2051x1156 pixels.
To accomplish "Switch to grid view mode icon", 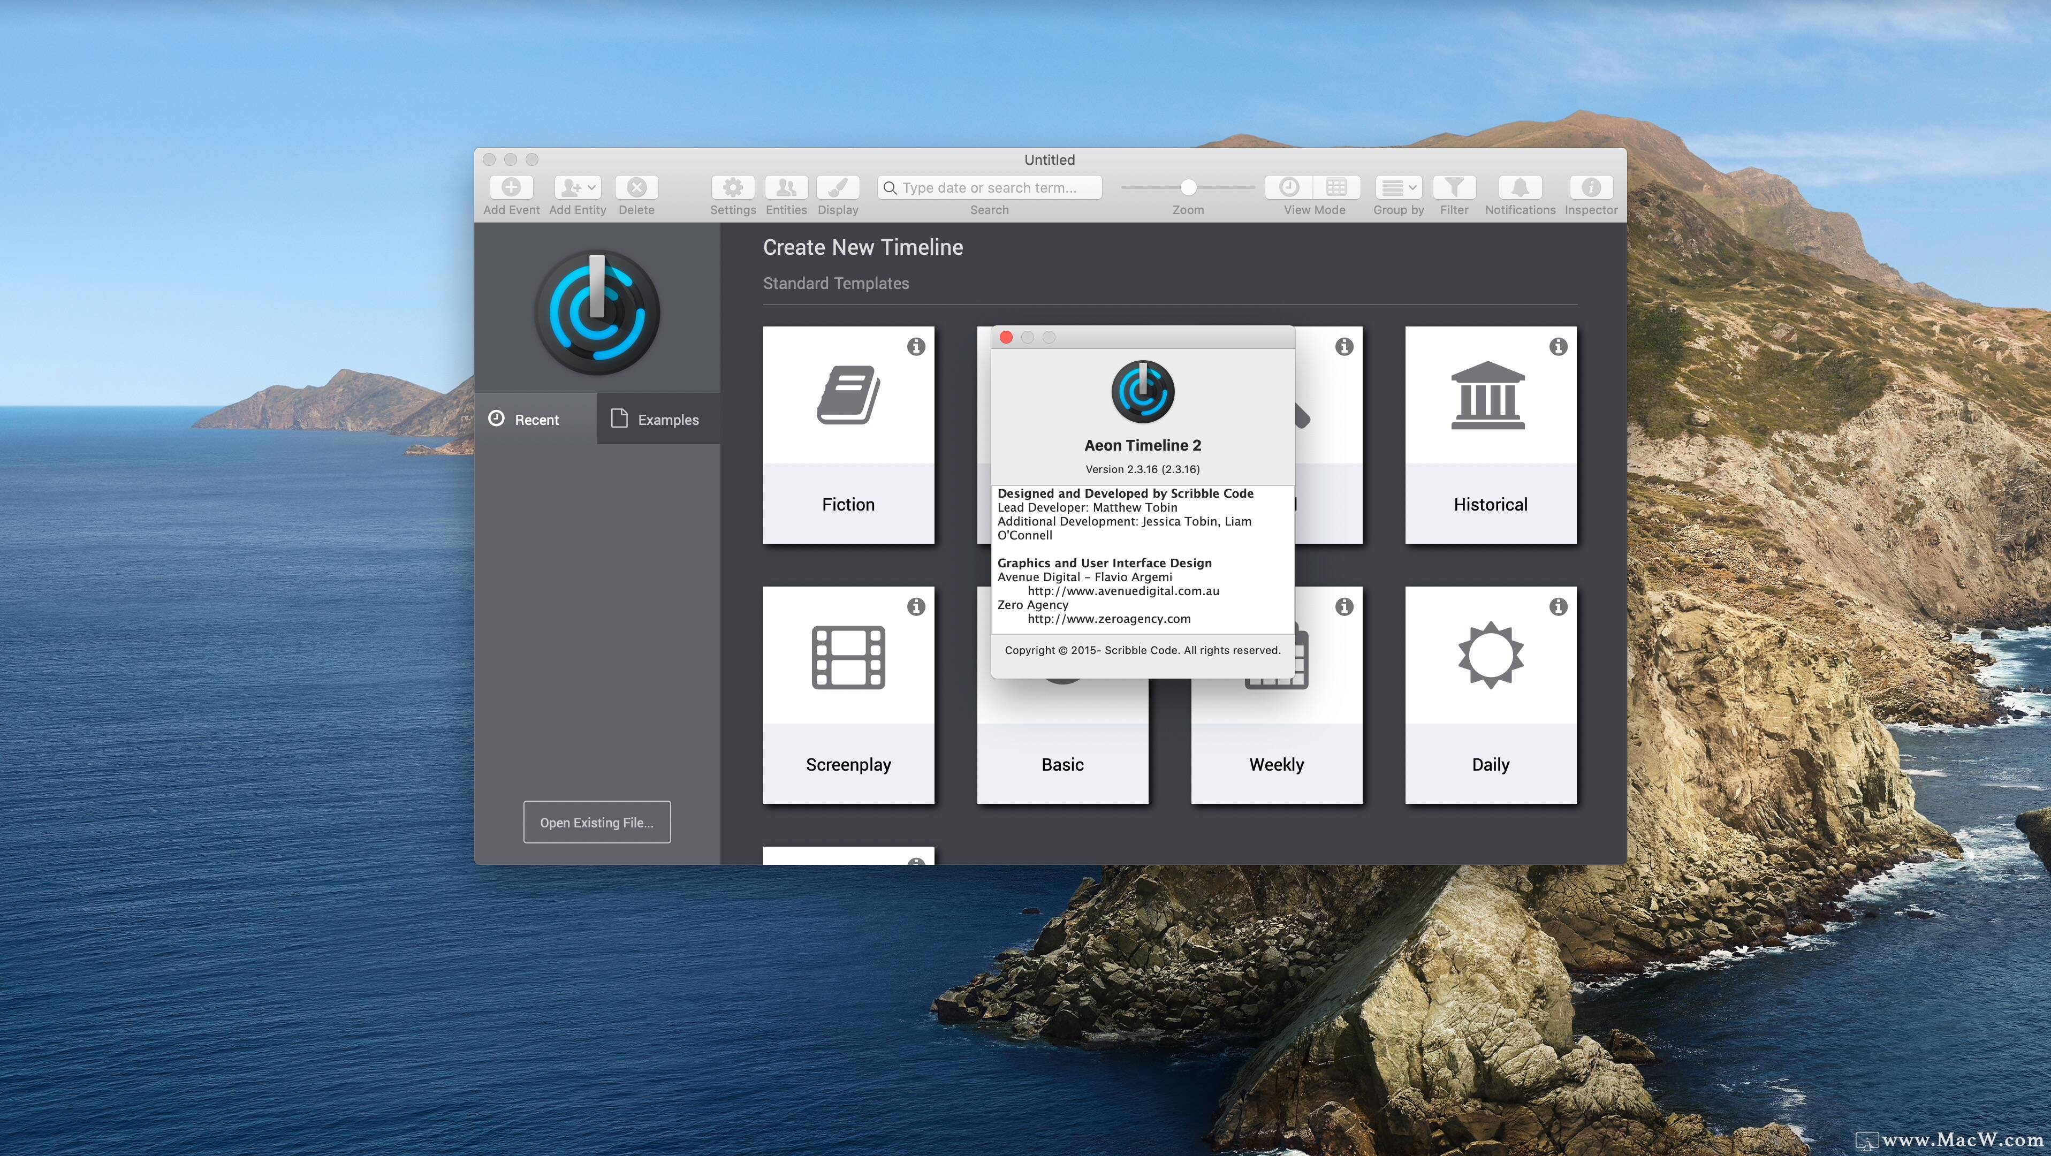I will pos(1337,187).
